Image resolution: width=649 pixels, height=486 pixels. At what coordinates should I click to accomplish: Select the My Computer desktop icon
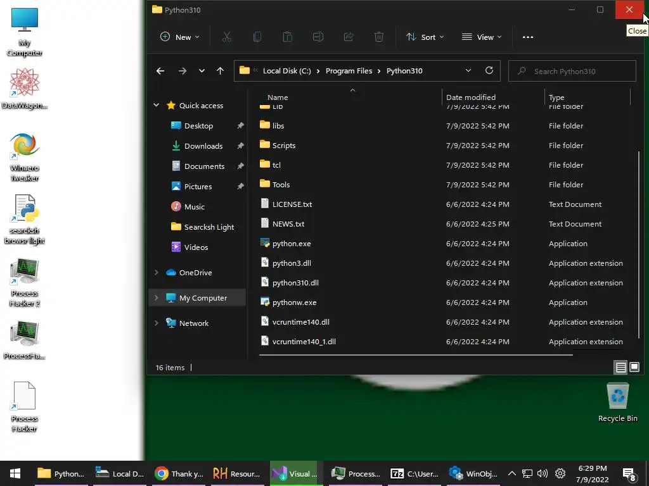tap(25, 32)
